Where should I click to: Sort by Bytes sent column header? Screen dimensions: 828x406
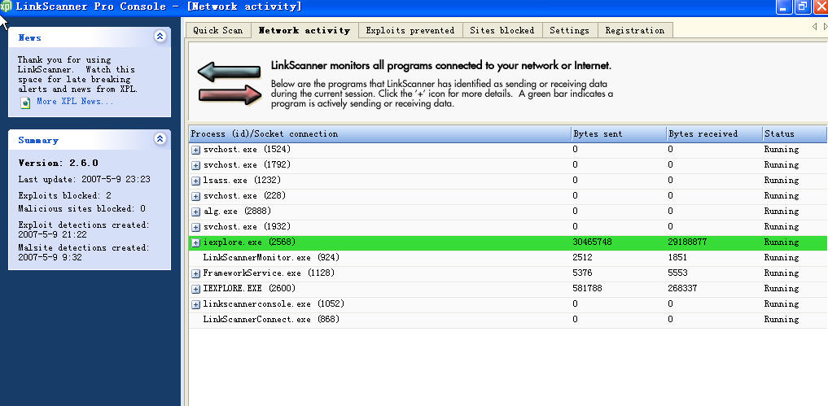click(x=619, y=133)
